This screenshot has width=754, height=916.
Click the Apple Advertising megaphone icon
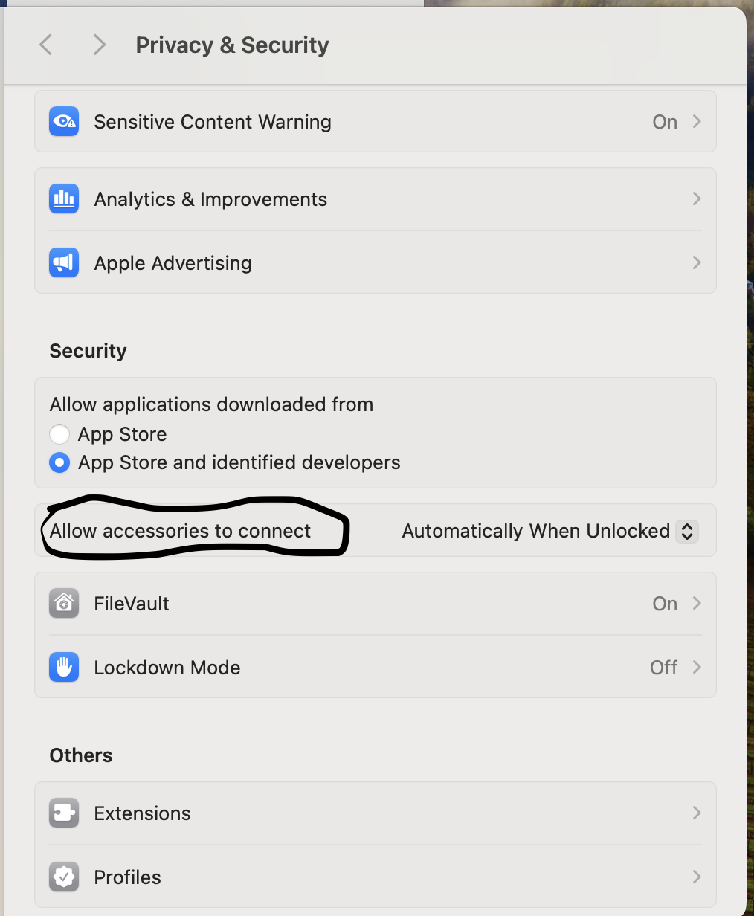64,262
